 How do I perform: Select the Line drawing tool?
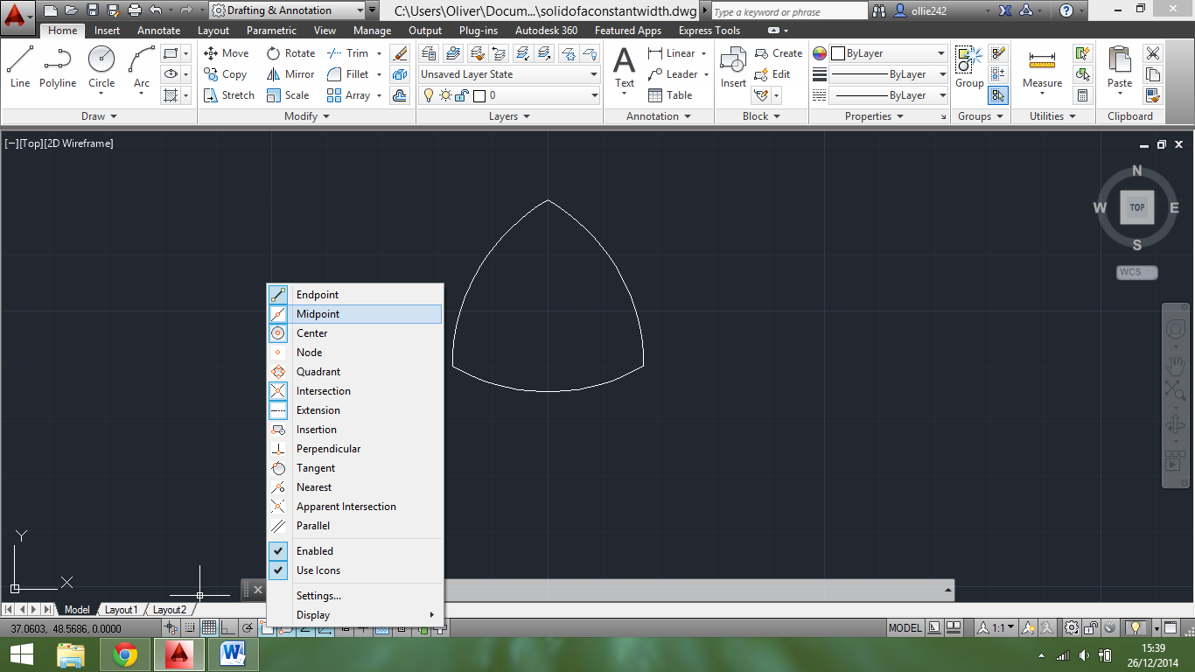click(19, 68)
